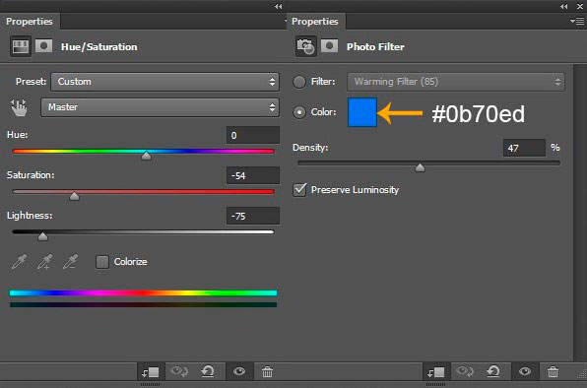Image resolution: width=587 pixels, height=388 pixels.
Task: Toggle Photo Filter layer visibility eye
Action: pyautogui.click(x=525, y=371)
